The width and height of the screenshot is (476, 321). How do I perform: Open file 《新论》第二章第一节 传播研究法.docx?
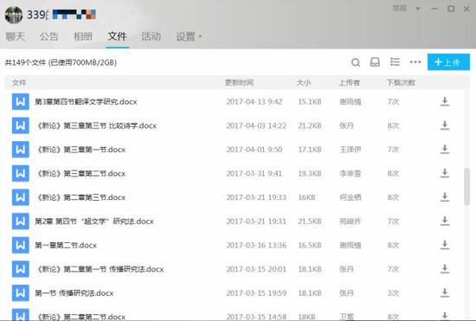pyautogui.click(x=100, y=269)
